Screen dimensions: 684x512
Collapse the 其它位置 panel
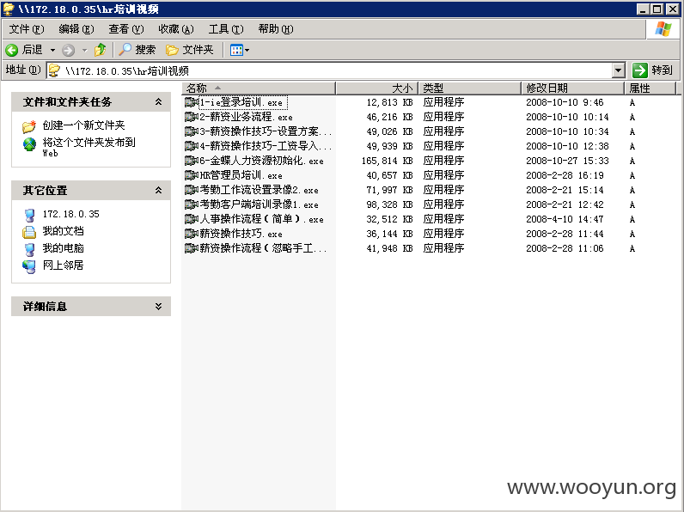click(x=158, y=191)
